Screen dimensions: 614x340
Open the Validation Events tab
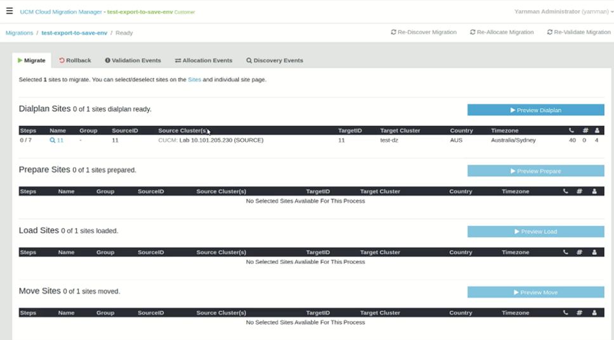tap(133, 61)
